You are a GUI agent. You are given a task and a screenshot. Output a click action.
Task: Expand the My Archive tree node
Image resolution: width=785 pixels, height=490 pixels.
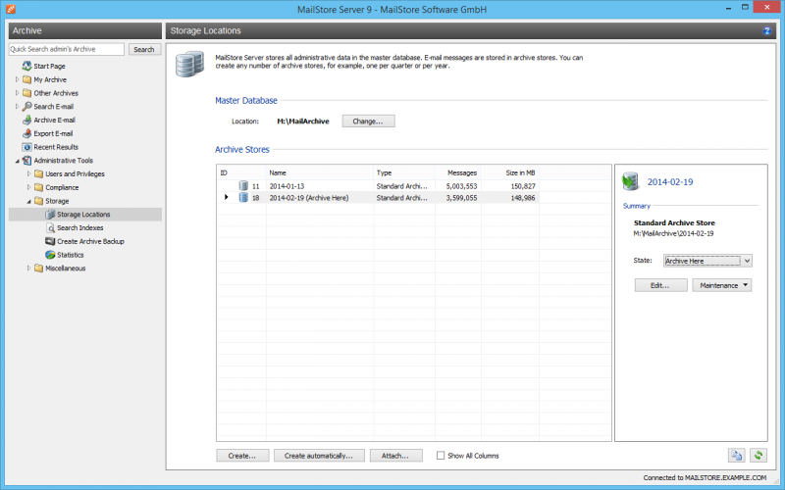coord(17,79)
